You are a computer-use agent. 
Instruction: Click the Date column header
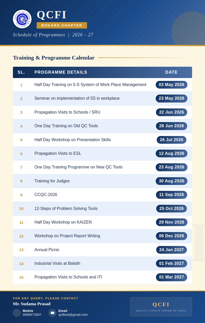pos(171,72)
